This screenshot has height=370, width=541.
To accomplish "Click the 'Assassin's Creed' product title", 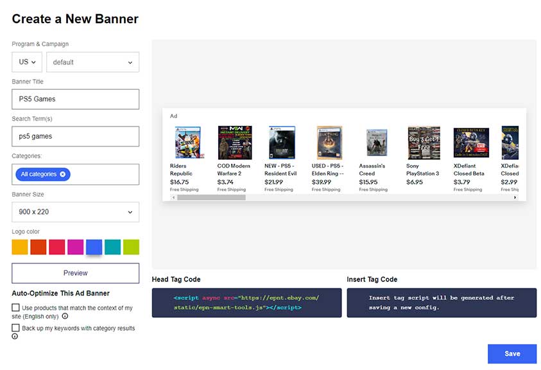I will [x=372, y=170].
